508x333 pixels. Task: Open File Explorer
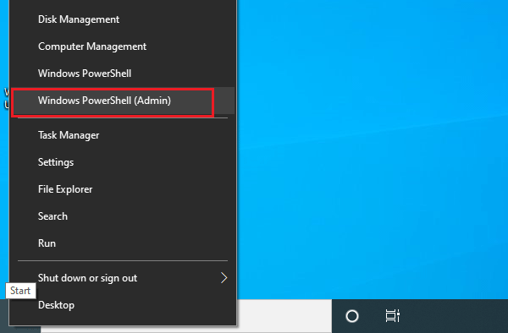click(x=123, y=189)
